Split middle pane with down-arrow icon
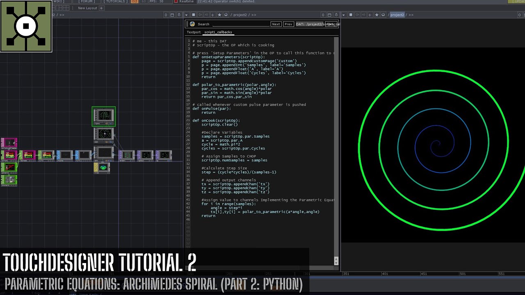 coord(336,15)
